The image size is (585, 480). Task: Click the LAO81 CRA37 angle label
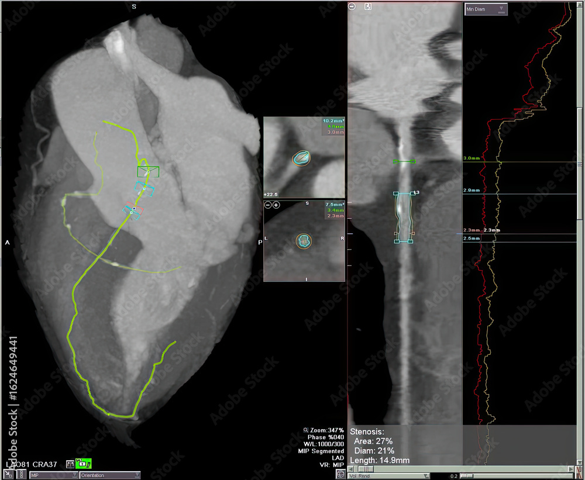click(x=32, y=464)
